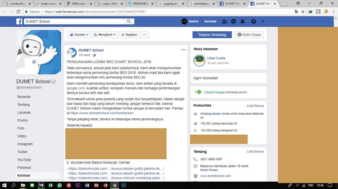
Task: Open Adobe Premiere from the taskbar
Action: coord(78,185)
